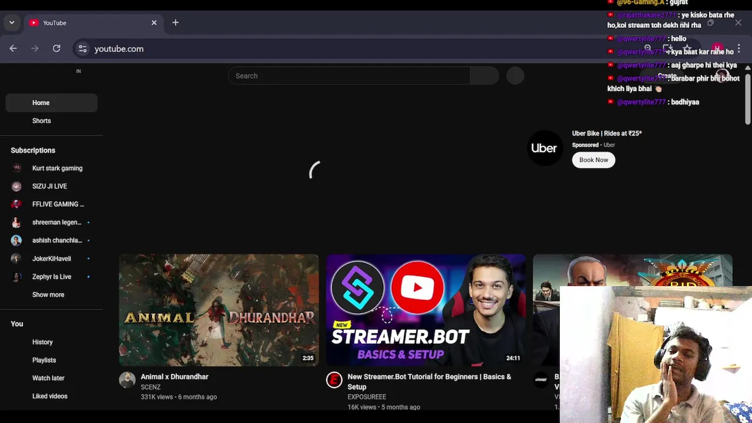Image resolution: width=752 pixels, height=423 pixels.
Task: Click the JokerKiHaveli channel avatar
Action: click(16, 258)
